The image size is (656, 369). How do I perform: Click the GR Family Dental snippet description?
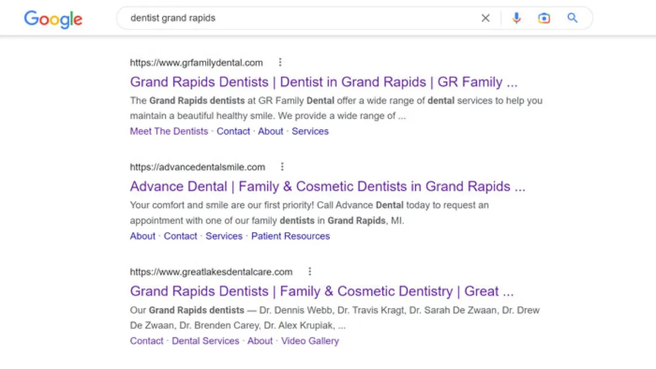click(x=336, y=108)
